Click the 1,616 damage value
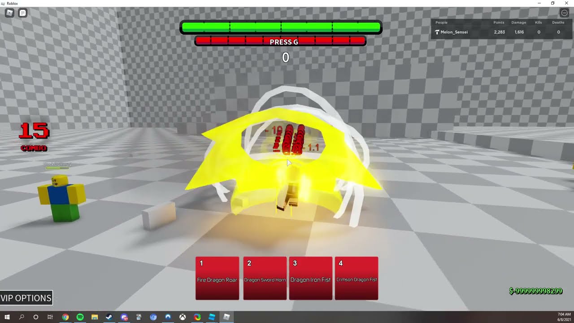Viewport: 574px width, 323px height. (519, 32)
